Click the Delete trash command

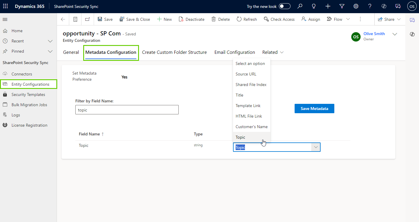220,19
